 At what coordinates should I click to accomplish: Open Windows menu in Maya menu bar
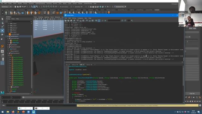click(x=31, y=3)
